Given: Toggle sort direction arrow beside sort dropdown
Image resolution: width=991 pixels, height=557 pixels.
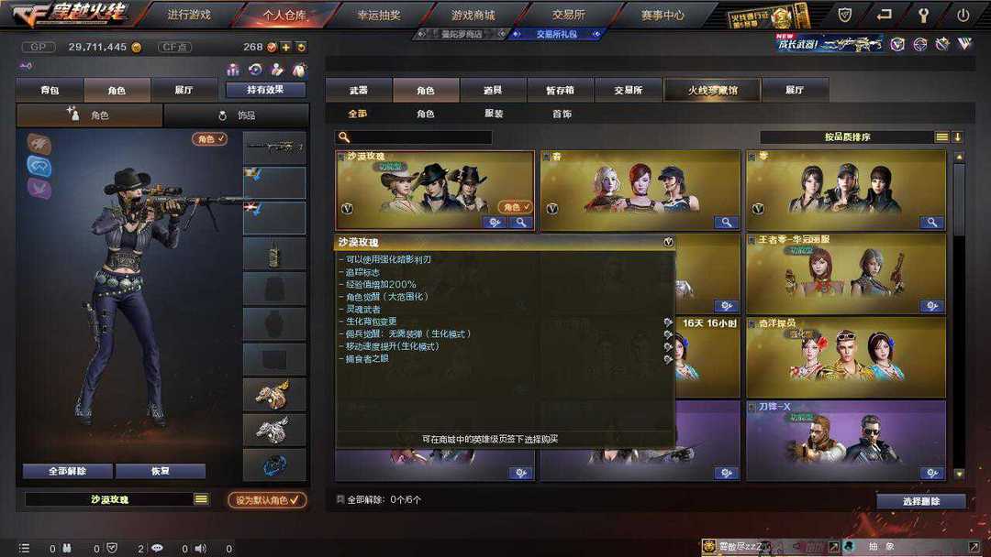Looking at the screenshot, I should pos(957,137).
